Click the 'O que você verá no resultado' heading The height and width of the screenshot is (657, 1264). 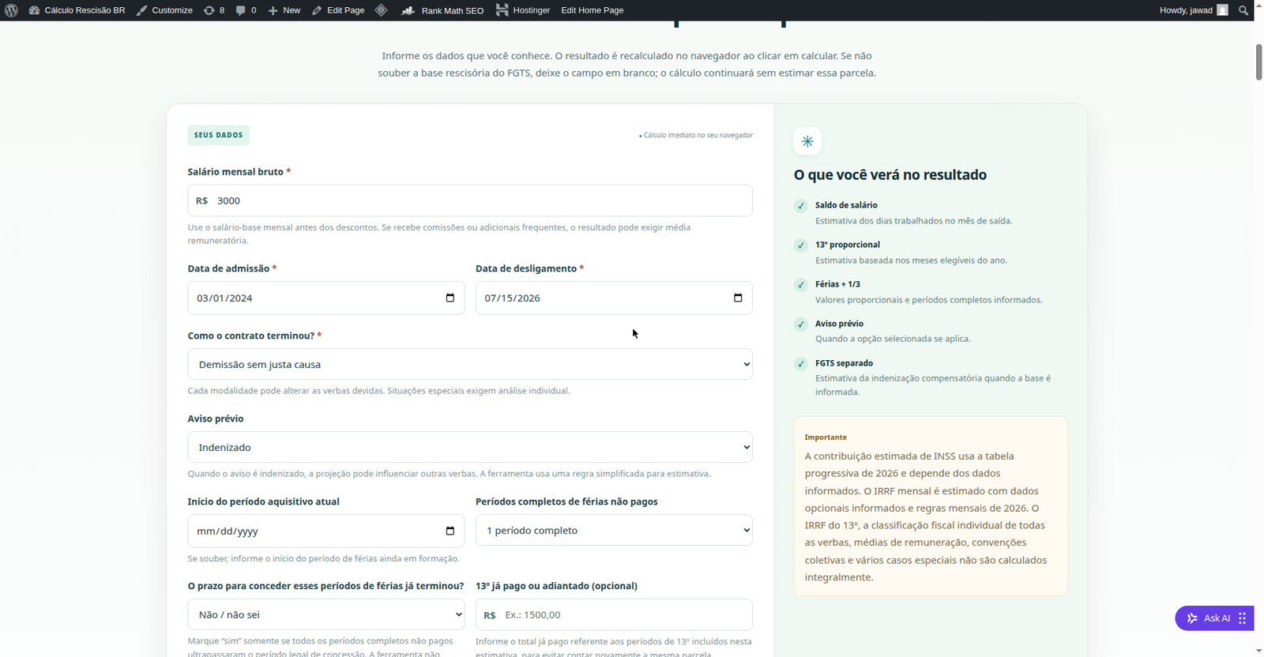[890, 175]
